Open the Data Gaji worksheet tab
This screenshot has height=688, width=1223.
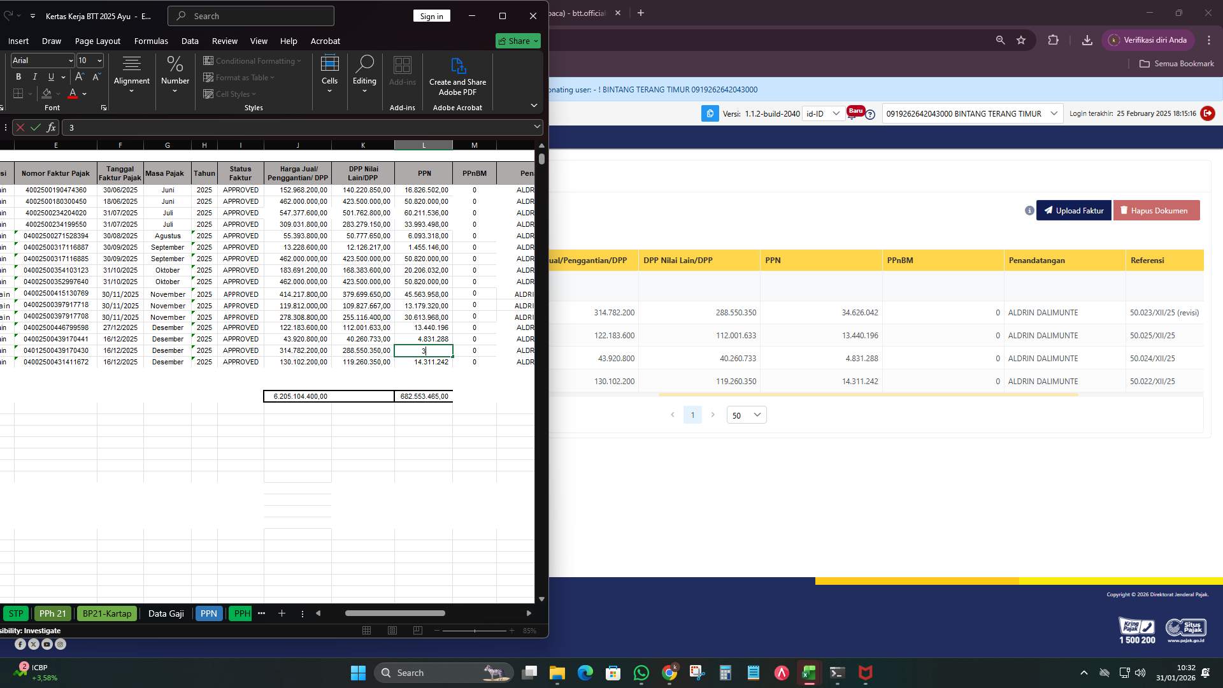click(x=166, y=613)
